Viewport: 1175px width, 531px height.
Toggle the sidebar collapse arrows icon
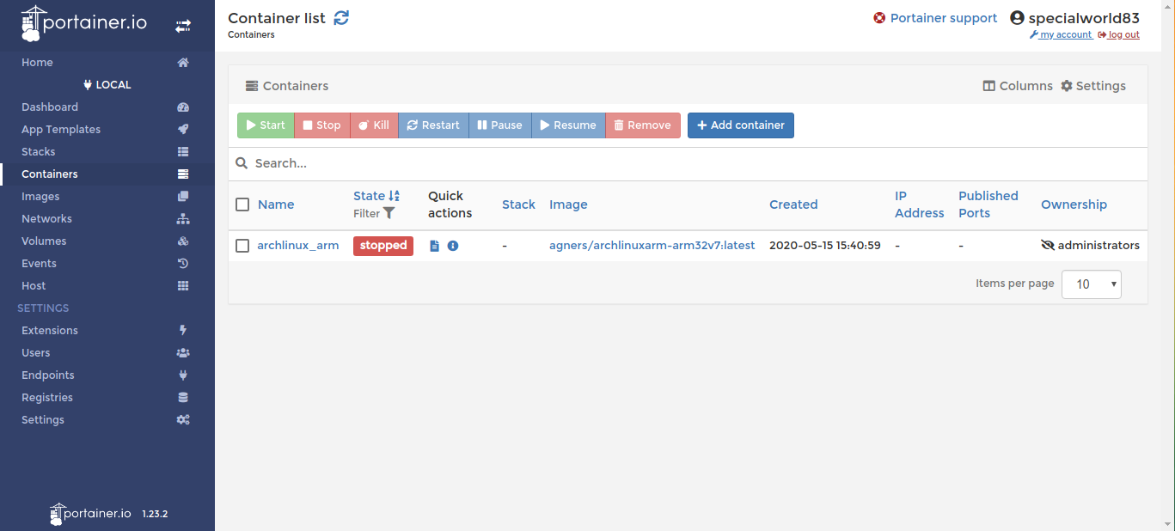tap(183, 27)
